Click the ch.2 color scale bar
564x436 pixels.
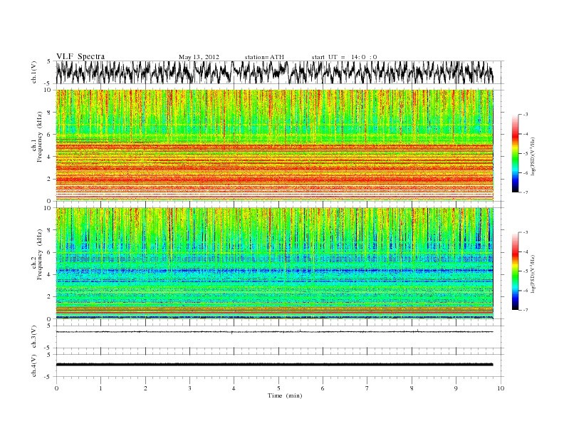point(515,271)
